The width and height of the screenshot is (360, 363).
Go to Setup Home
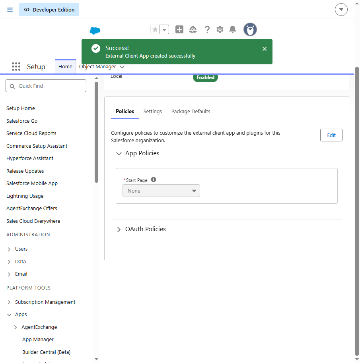[x=21, y=108]
